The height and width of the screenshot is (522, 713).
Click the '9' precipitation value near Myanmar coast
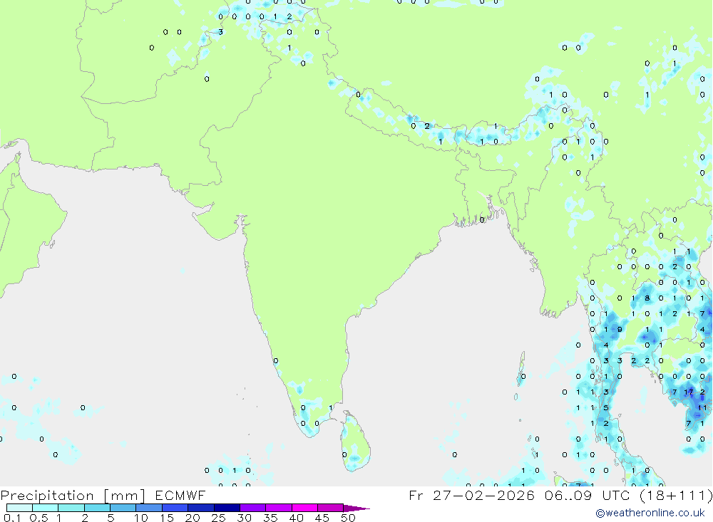tap(620, 330)
